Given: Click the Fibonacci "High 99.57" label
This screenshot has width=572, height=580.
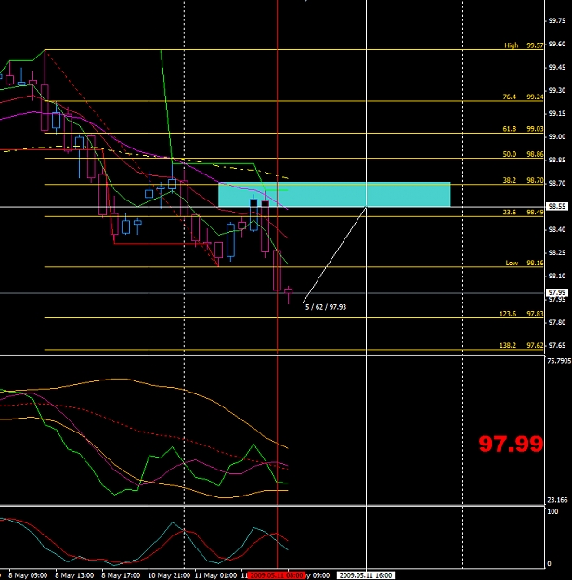Looking at the screenshot, I should [524, 45].
